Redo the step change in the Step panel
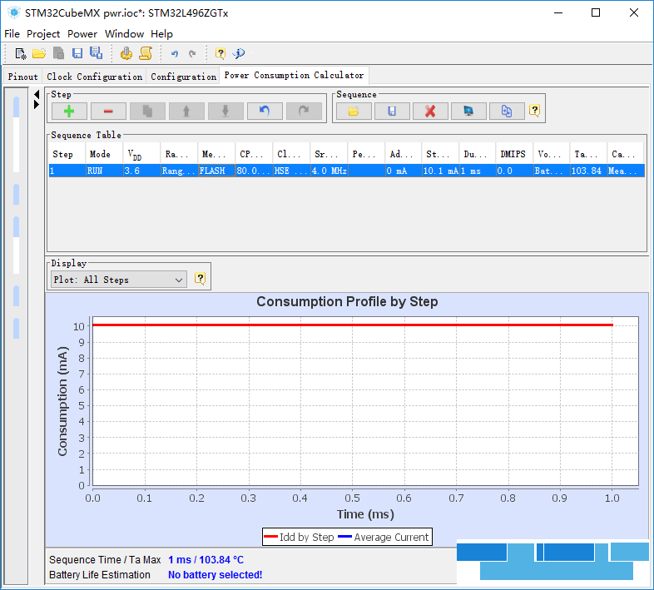This screenshot has height=590, width=654. pos(304,111)
